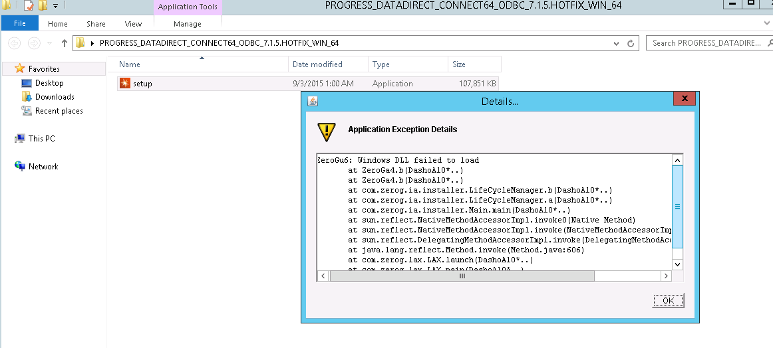The width and height of the screenshot is (773, 348).
Task: Select This PC in navigation pane
Action: click(41, 139)
